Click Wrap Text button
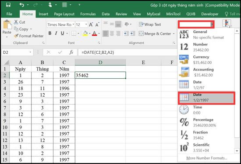Screen dimensions: 241x164 150,24
